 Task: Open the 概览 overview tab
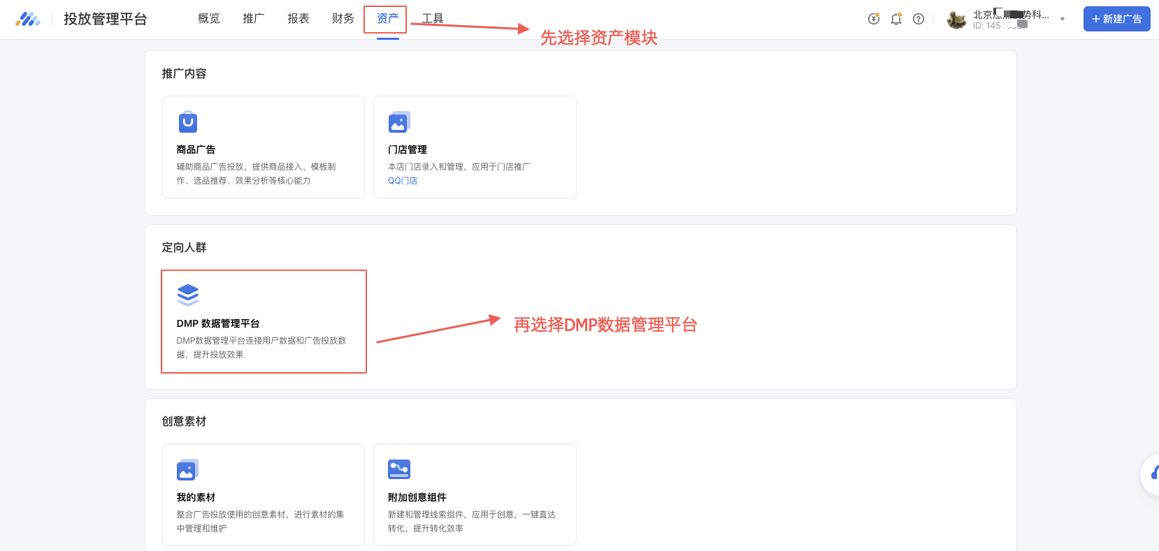pos(209,19)
